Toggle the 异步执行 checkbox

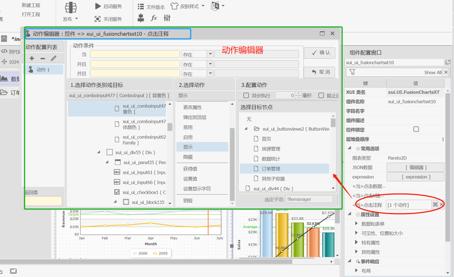point(246,96)
